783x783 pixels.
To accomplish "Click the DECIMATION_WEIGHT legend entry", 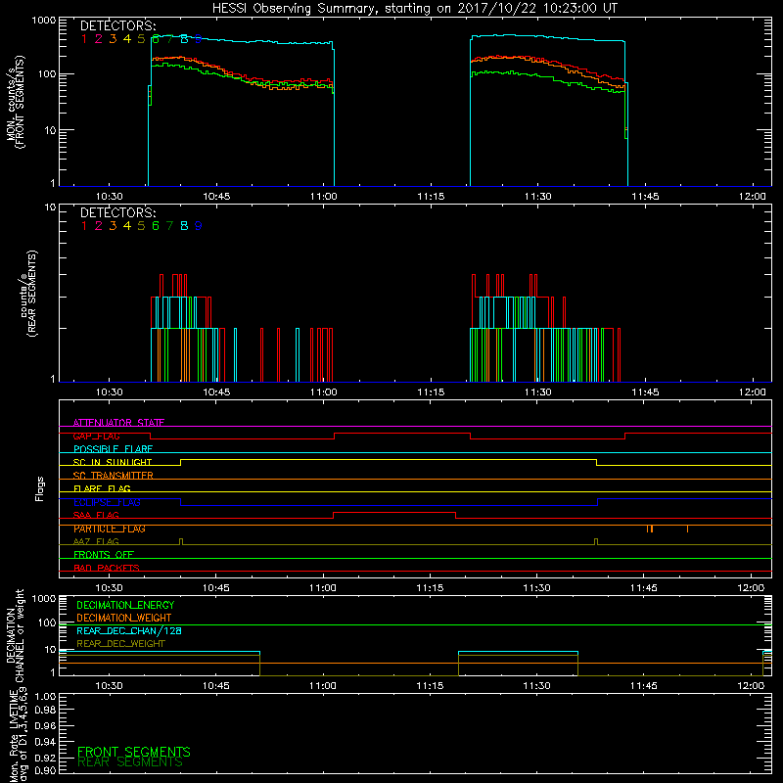I will click(x=124, y=619).
